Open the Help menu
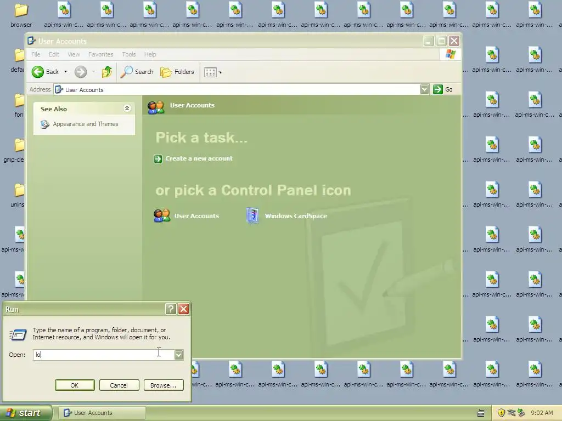Image resolution: width=562 pixels, height=421 pixels. pyautogui.click(x=150, y=54)
